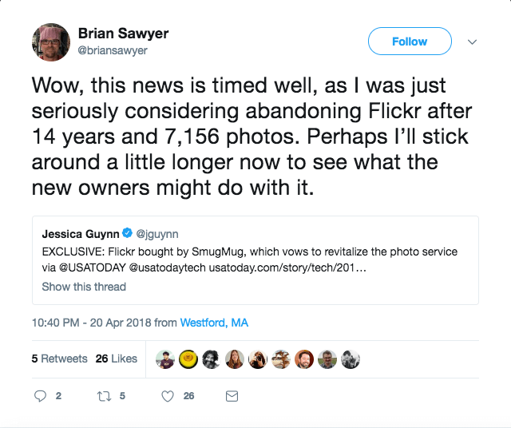Click the Brian Sawyer display name
The width and height of the screenshot is (511, 428).
pyautogui.click(x=123, y=34)
